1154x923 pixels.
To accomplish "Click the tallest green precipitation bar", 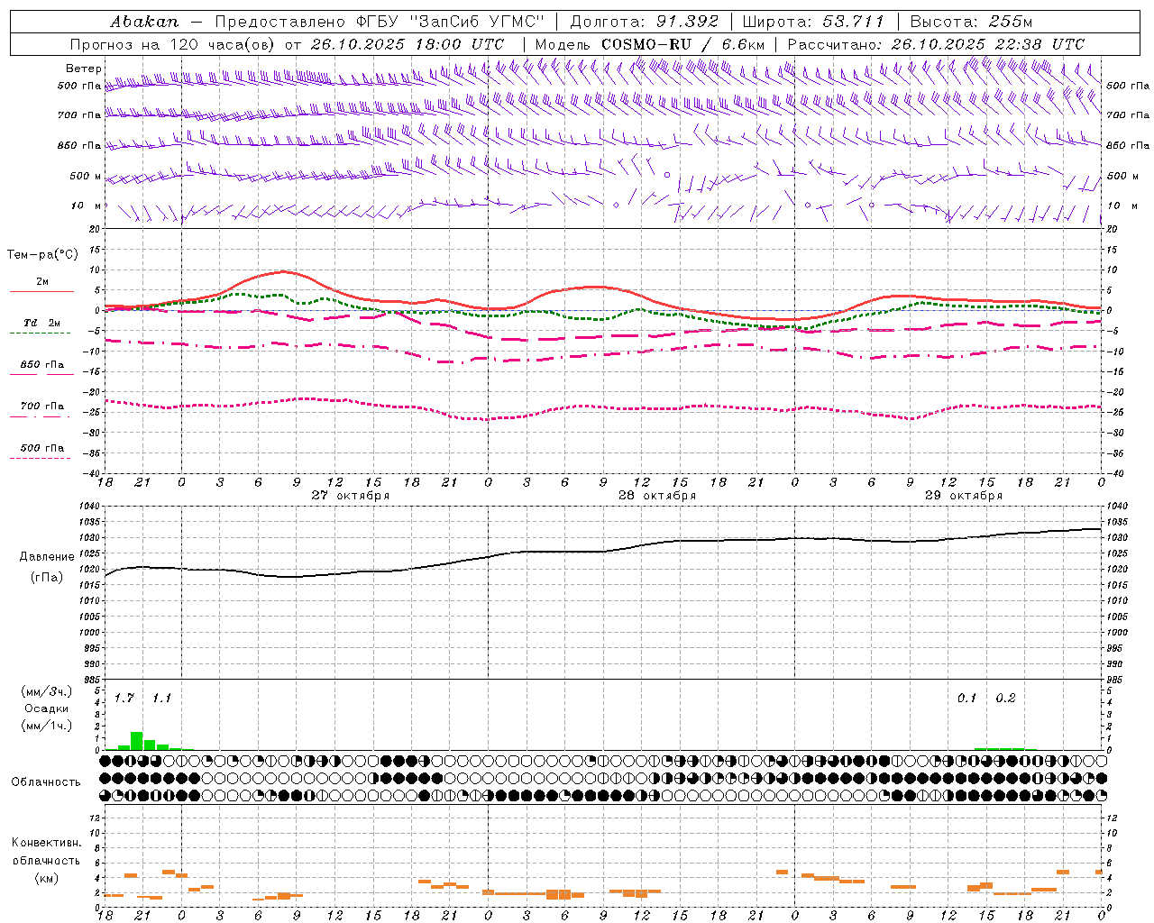I will pos(137,741).
